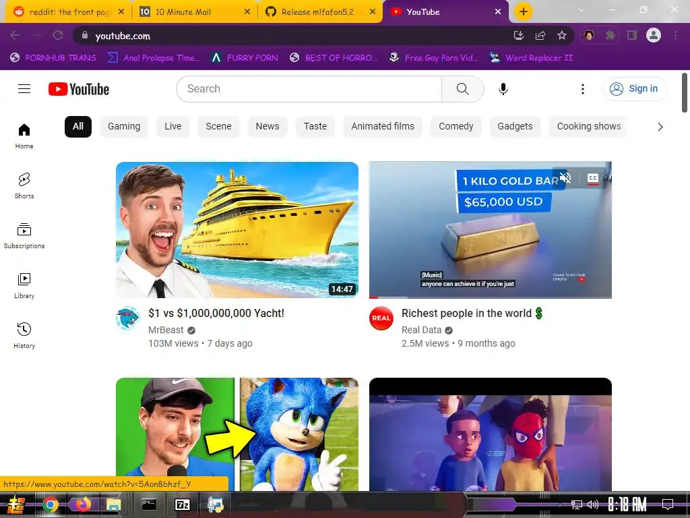Click Real Data channel avatar

(381, 318)
